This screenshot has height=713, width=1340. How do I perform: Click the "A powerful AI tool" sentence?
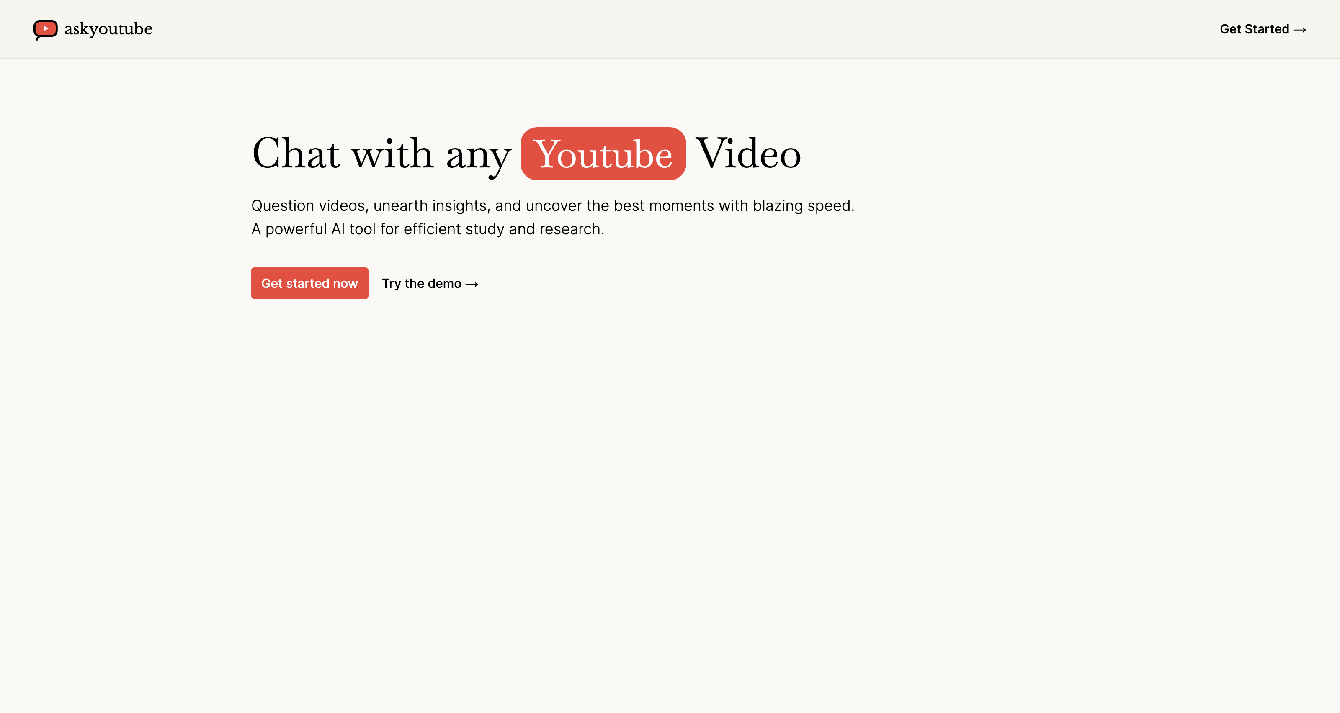click(x=428, y=229)
